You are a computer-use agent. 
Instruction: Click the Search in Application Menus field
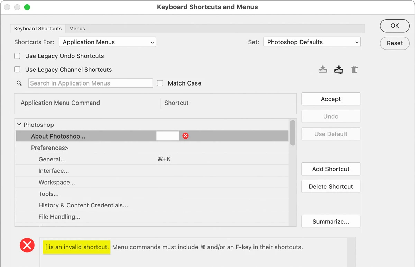pos(90,83)
